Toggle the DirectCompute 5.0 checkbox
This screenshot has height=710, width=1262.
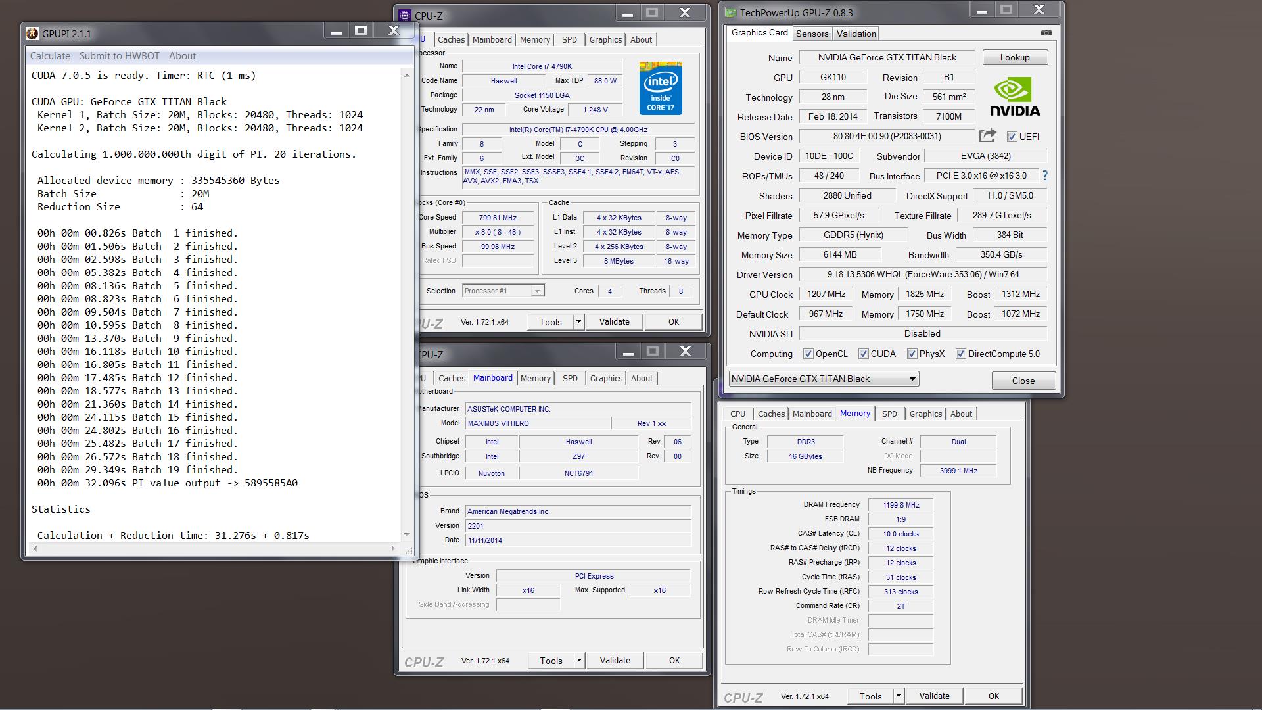(x=961, y=354)
